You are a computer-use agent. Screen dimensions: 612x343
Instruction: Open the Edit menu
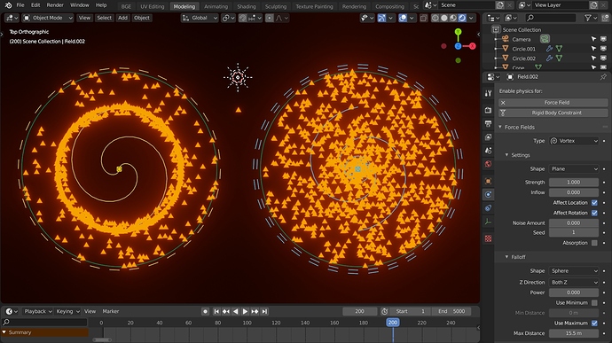pyautogui.click(x=35, y=5)
